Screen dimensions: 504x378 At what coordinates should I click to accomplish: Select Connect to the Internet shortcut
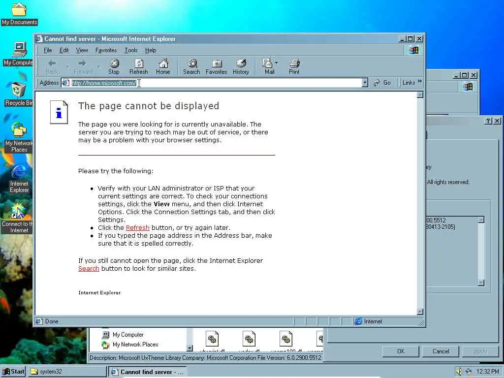point(17,219)
